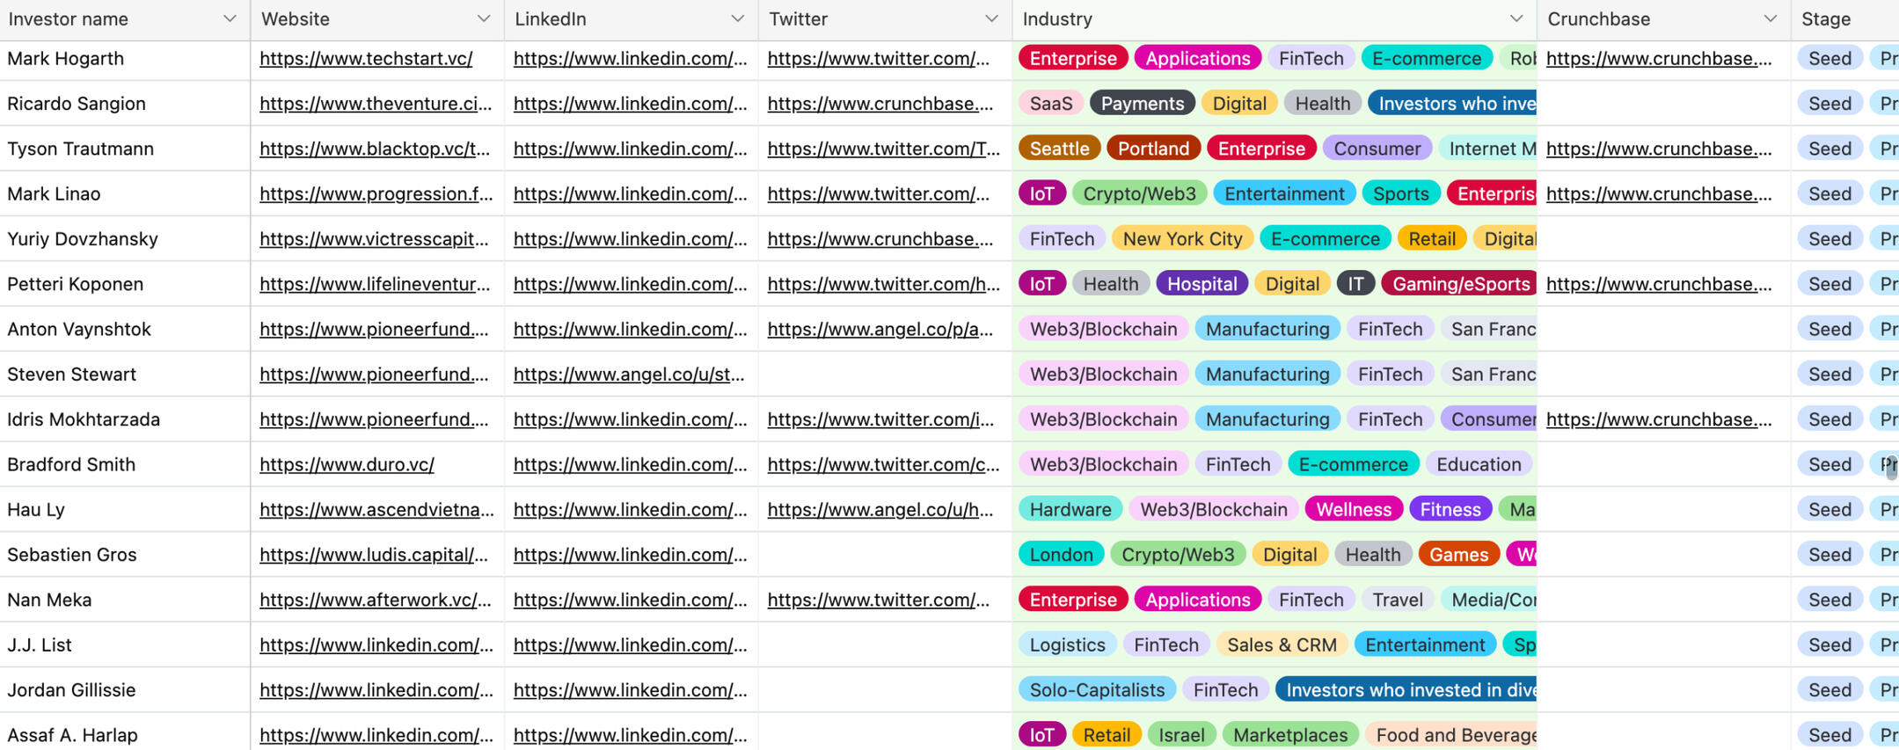Click the Seattle tag in Tyson's row
Screen dimensions: 1899x750
click(1059, 149)
